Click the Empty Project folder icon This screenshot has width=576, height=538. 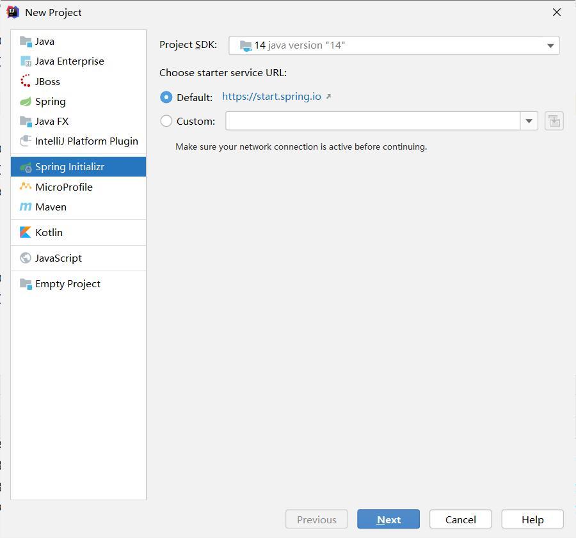pos(26,284)
